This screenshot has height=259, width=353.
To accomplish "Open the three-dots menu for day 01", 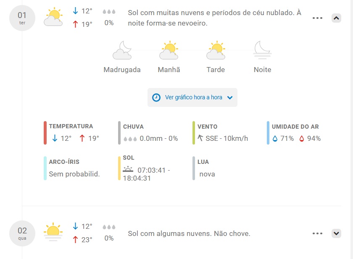I will coord(317,18).
